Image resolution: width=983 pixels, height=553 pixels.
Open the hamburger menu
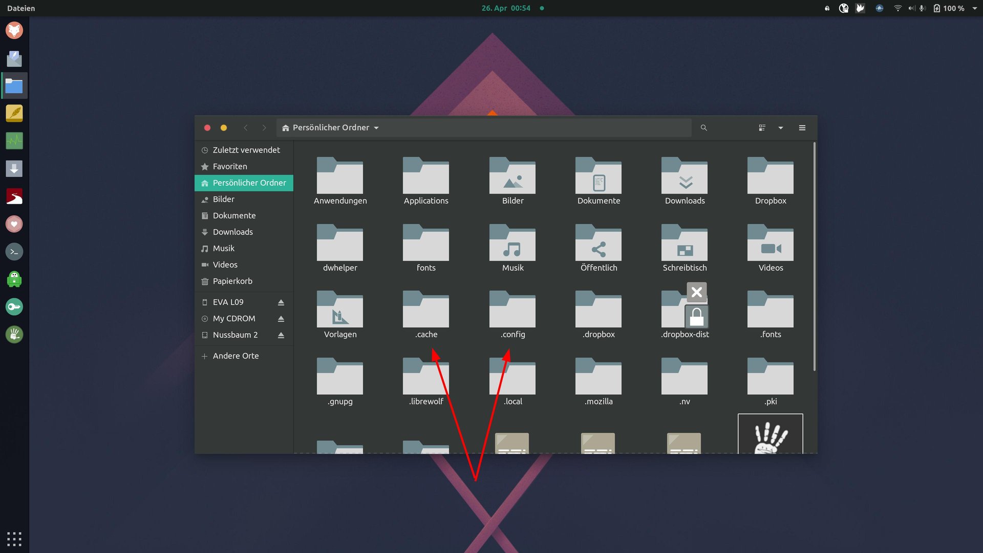pos(802,128)
